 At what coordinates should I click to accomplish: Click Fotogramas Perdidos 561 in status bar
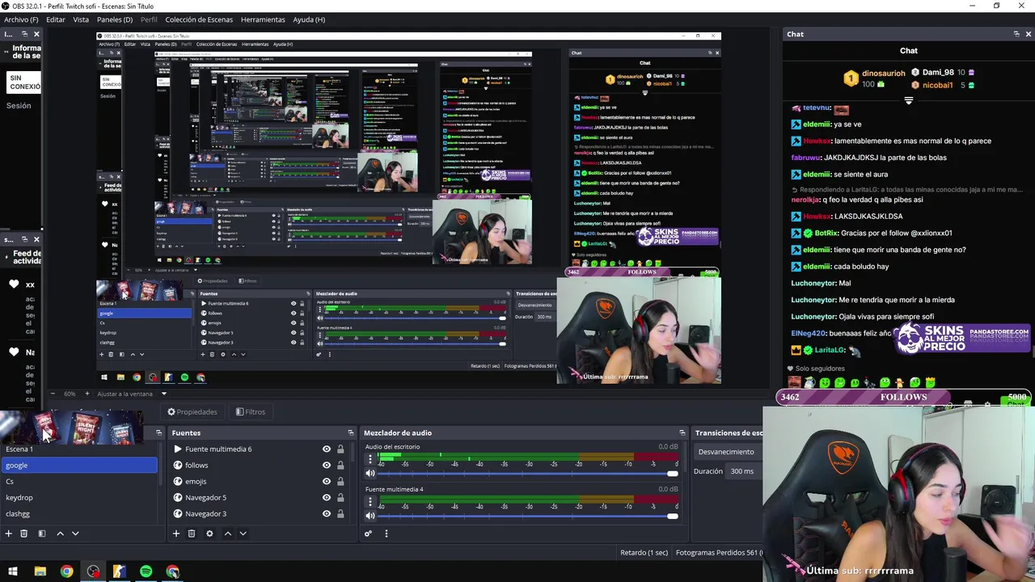click(x=719, y=553)
